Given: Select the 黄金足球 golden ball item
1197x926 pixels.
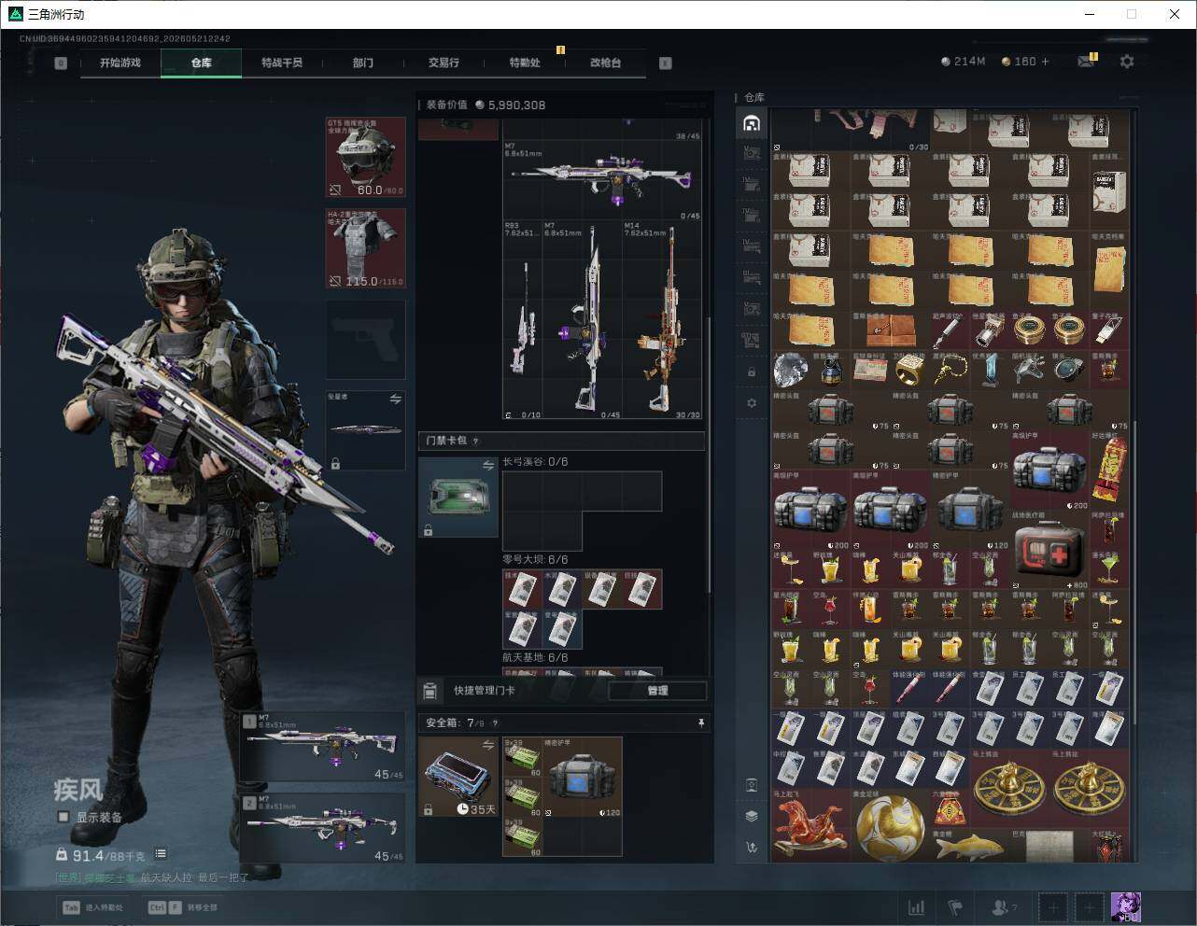Looking at the screenshot, I should (890, 826).
